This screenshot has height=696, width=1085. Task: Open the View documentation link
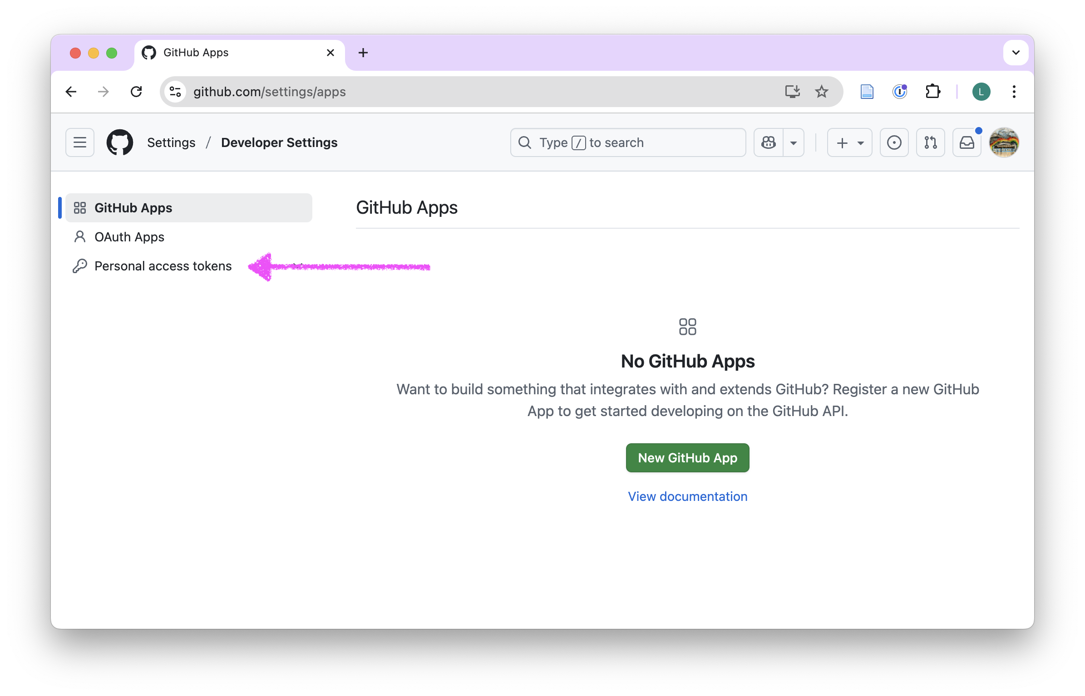point(687,496)
